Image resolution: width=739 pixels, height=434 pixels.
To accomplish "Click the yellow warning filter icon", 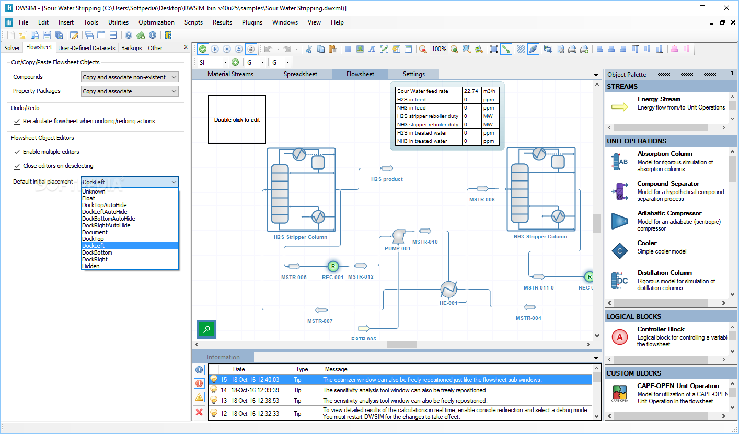I will [x=199, y=397].
